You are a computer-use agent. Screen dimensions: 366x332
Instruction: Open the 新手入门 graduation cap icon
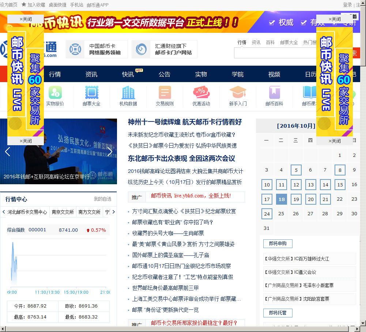[238, 93]
